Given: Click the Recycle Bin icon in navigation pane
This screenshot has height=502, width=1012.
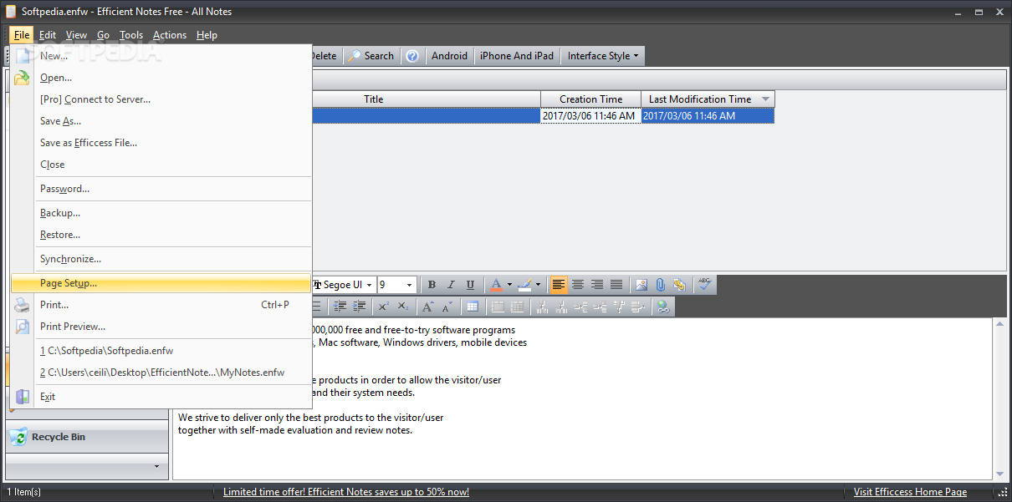Looking at the screenshot, I should (x=18, y=437).
